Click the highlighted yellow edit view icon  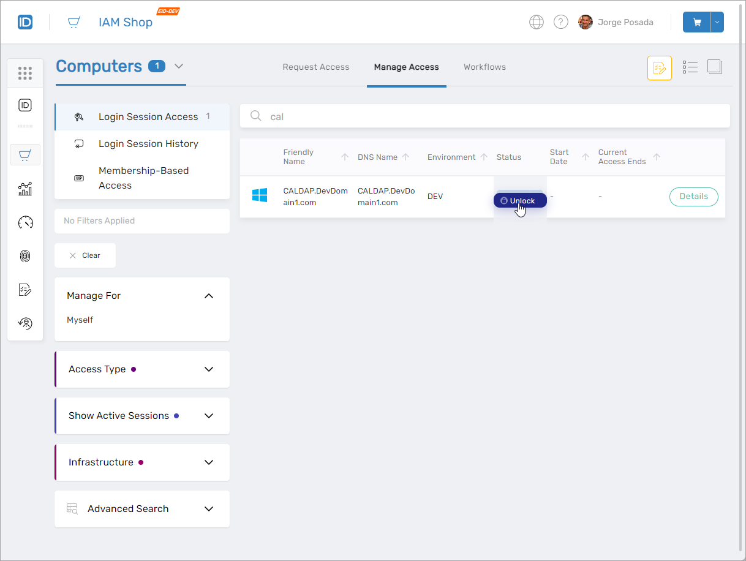point(660,68)
